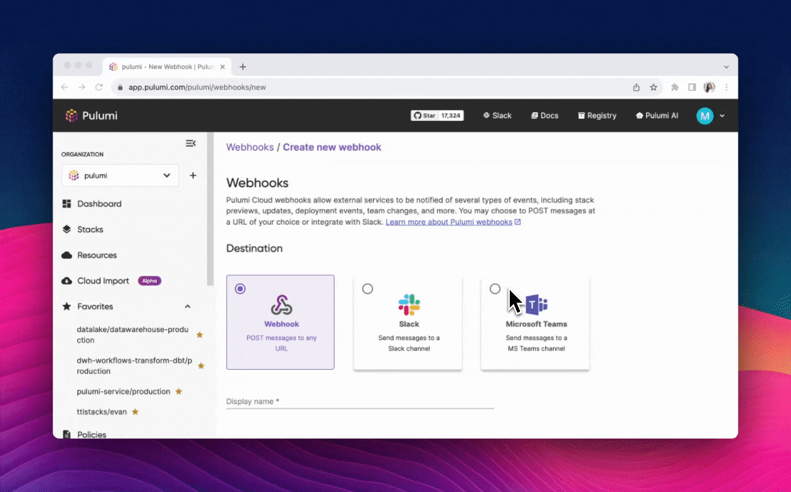Select the New Webhook browser tab
Viewport: 791px width, 492px height.
[x=167, y=66]
